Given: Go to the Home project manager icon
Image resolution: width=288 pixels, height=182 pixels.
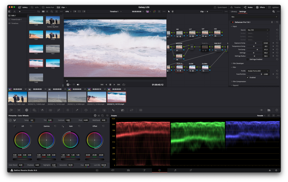Looking at the screenshot, I should point(270,170).
